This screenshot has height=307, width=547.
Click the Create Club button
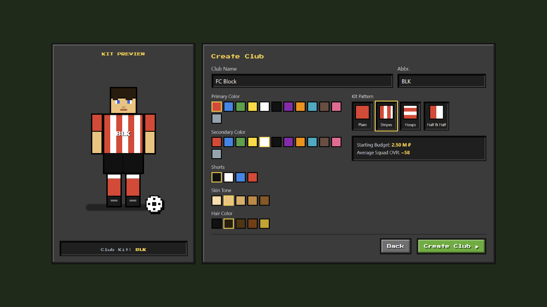[451, 246]
